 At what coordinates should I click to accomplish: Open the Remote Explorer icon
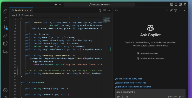tap(5, 52)
